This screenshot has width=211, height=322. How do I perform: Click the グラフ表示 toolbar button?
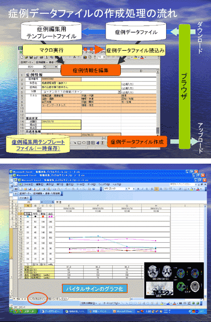24,198
